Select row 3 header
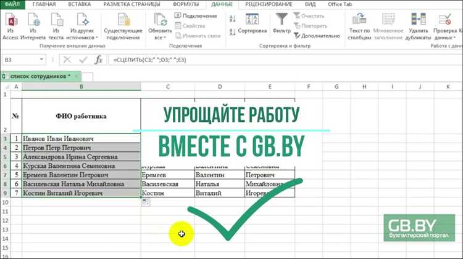This screenshot has height=259, width=463. pos(6,138)
